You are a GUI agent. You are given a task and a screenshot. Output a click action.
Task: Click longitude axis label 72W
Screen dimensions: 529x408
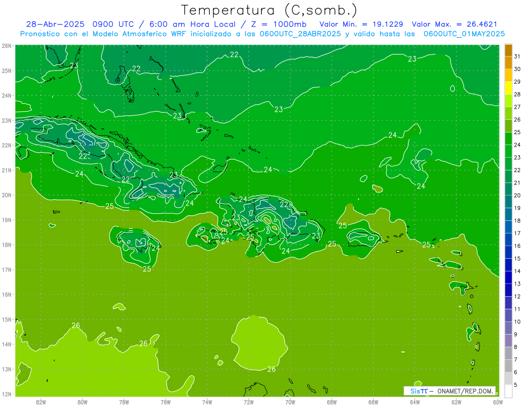click(249, 401)
